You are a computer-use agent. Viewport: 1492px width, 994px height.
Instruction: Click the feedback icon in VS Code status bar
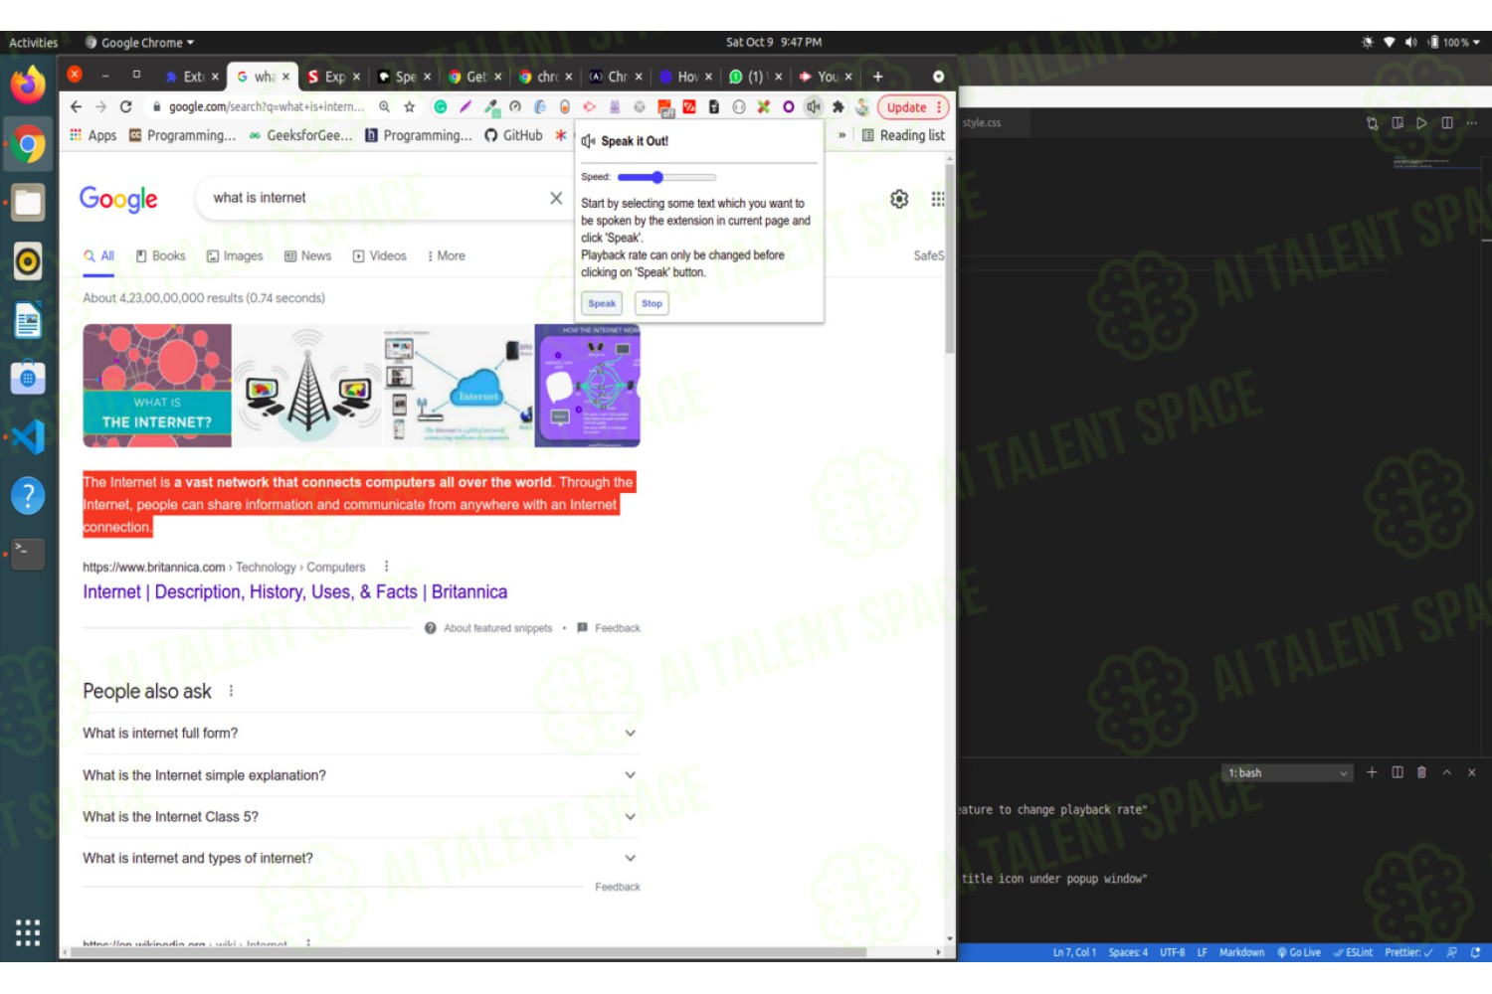[1452, 952]
